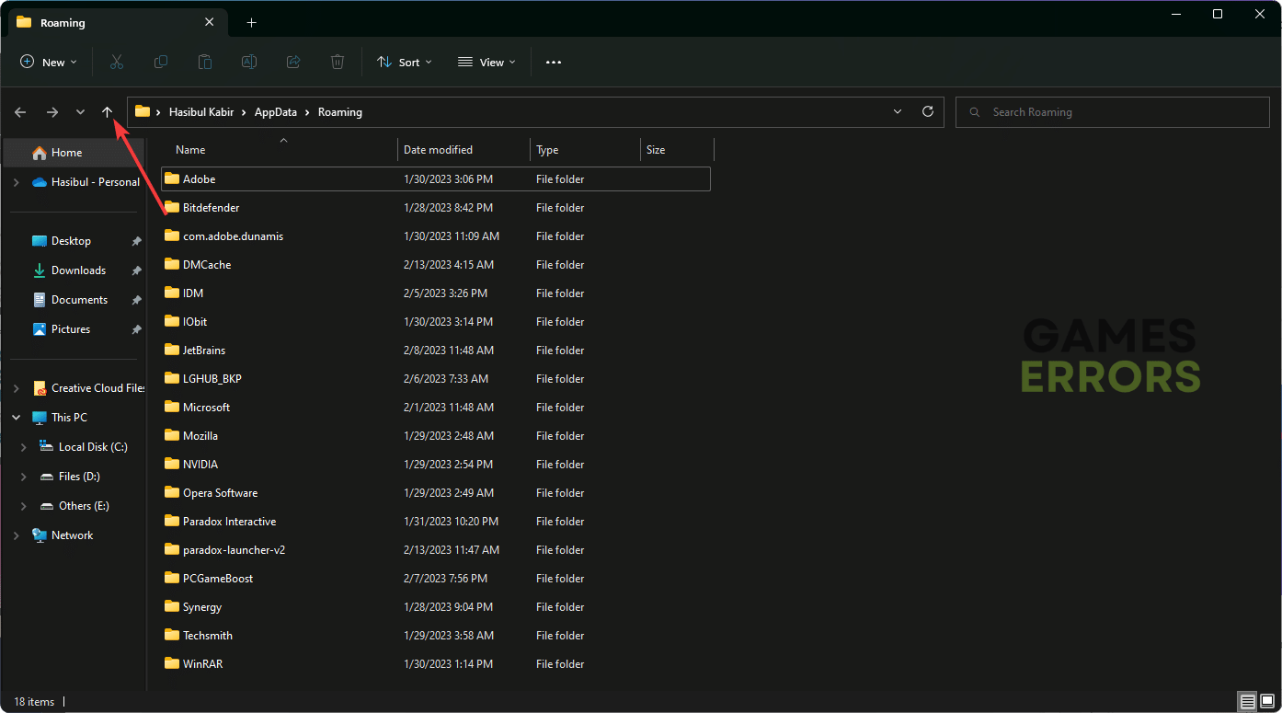Open the See more three-dots menu
Image resolution: width=1282 pixels, height=713 pixels.
point(553,63)
